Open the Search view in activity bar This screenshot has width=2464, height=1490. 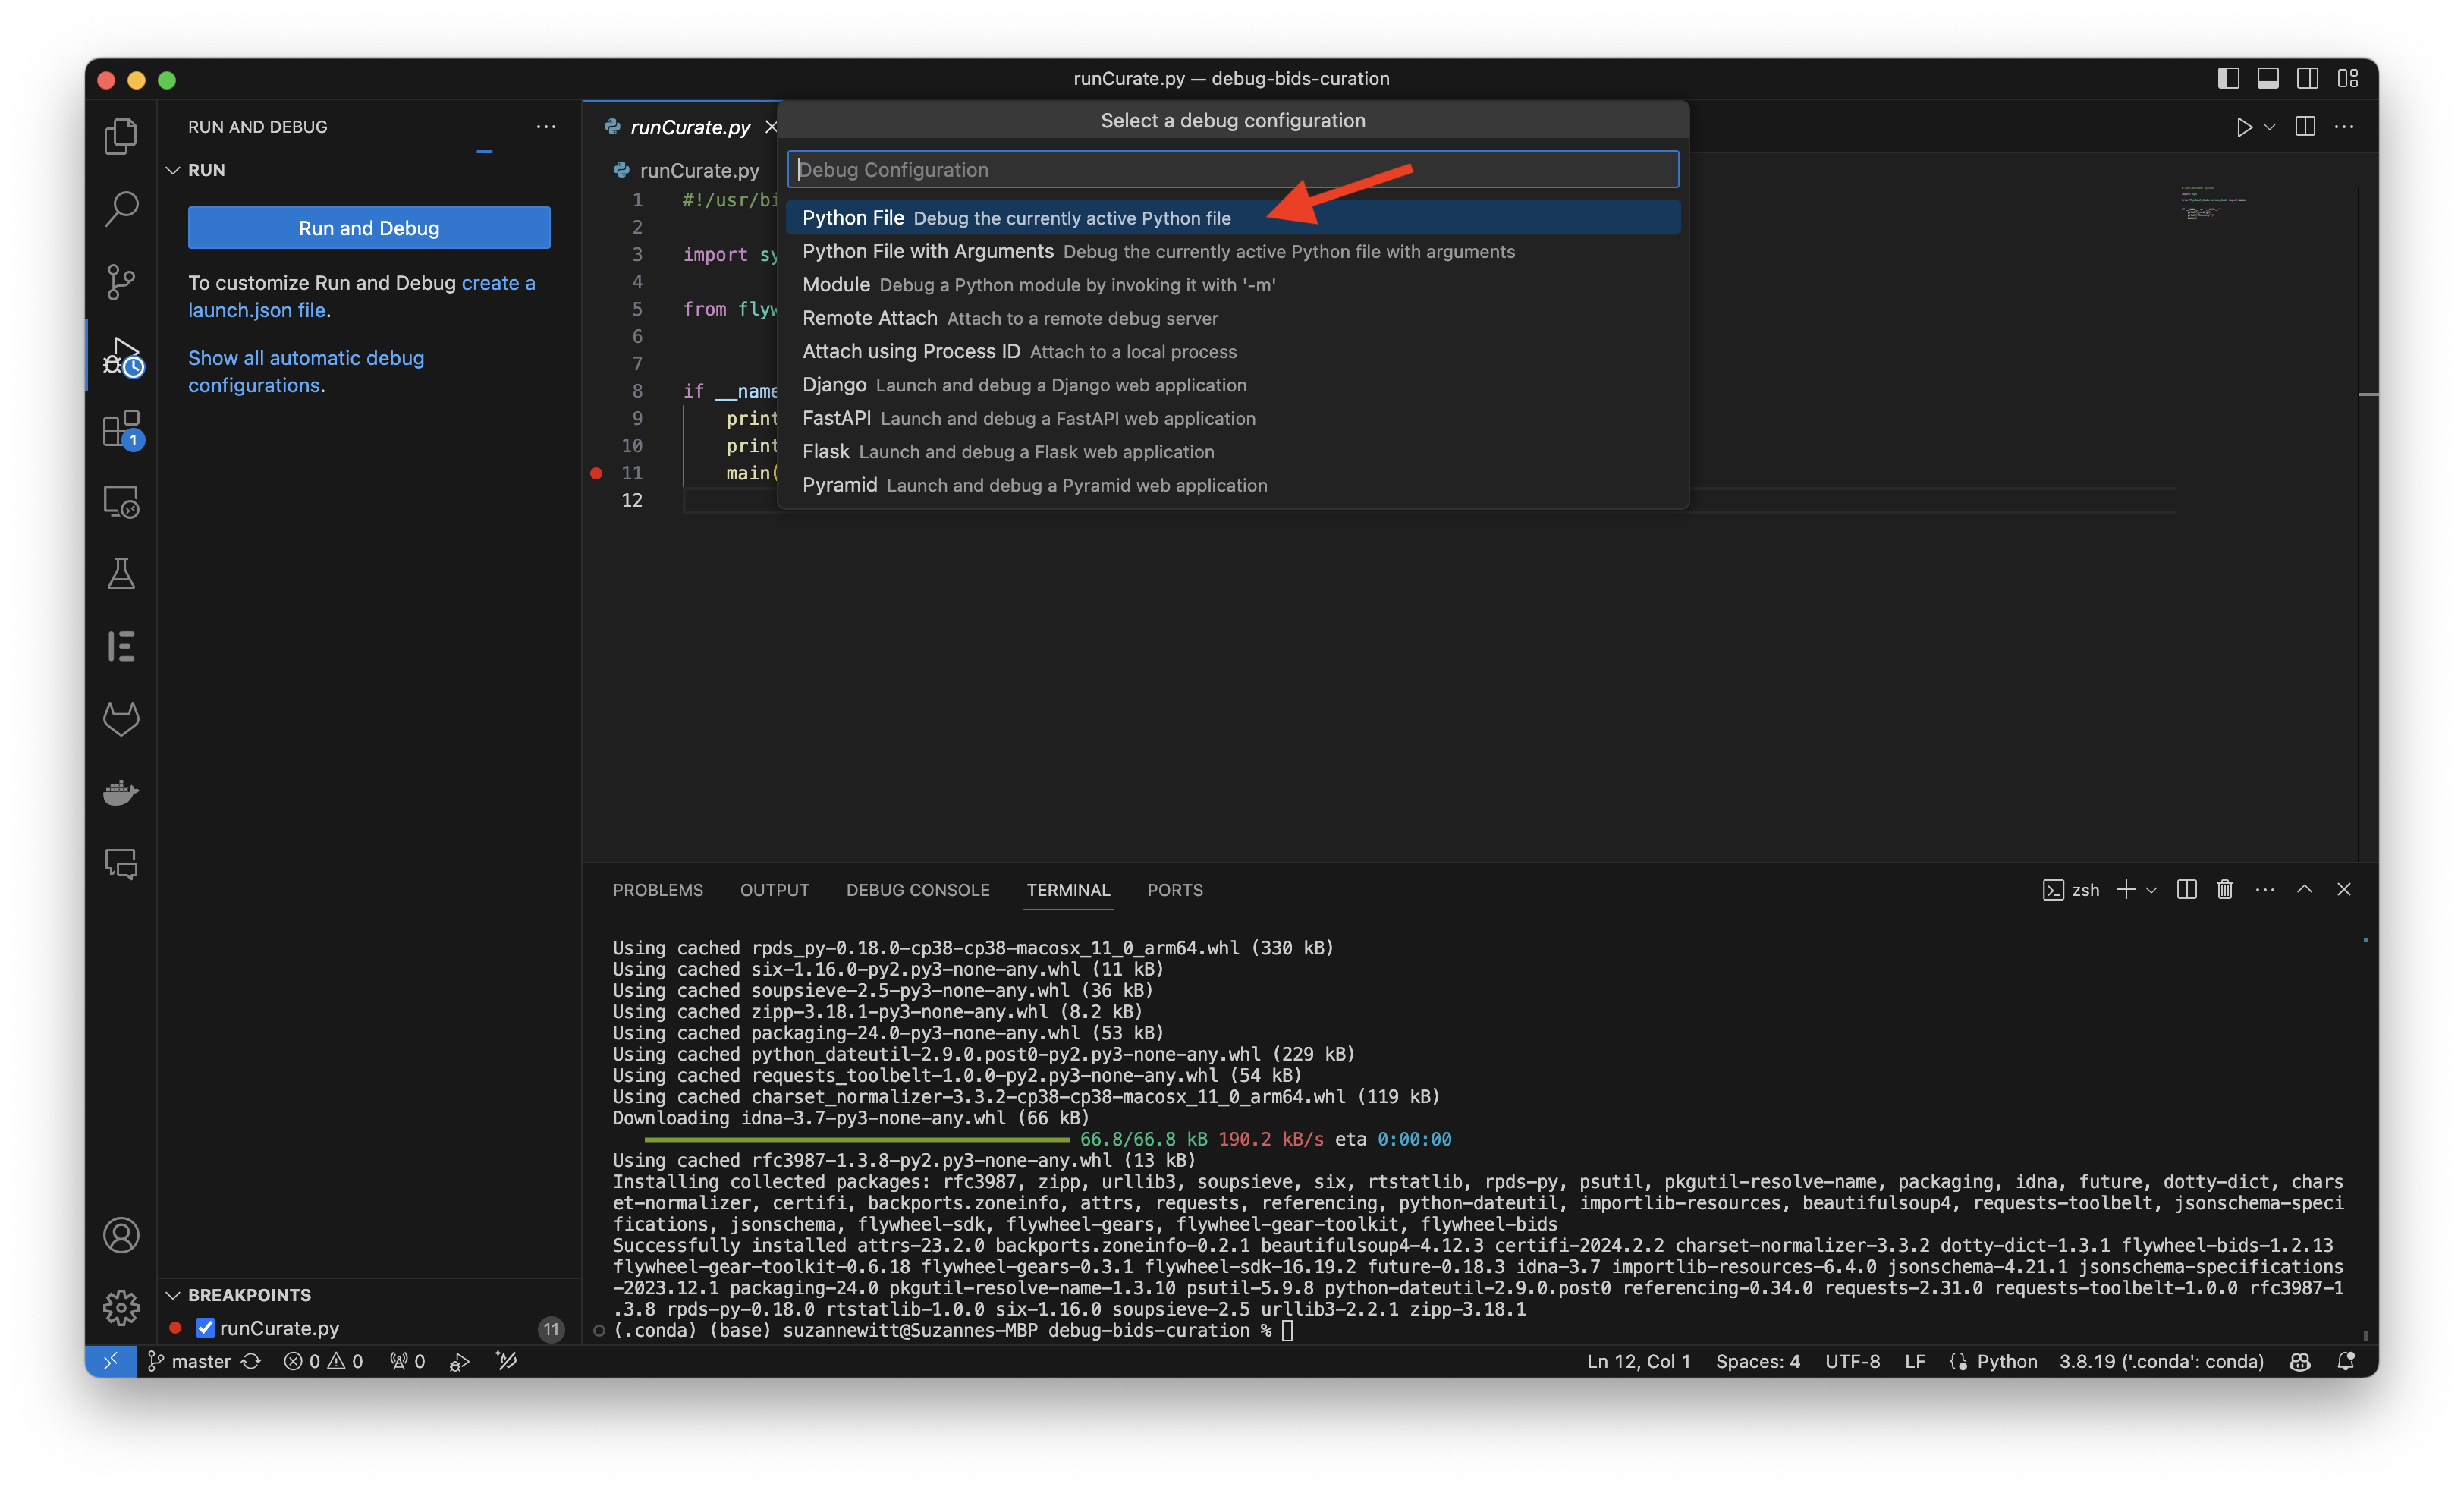pos(121,209)
